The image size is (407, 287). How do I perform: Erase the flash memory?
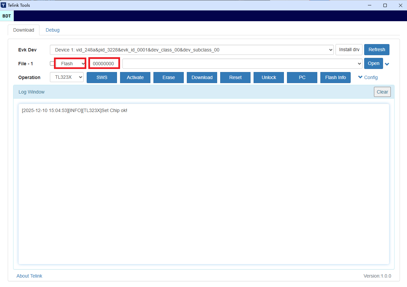pyautogui.click(x=168, y=77)
